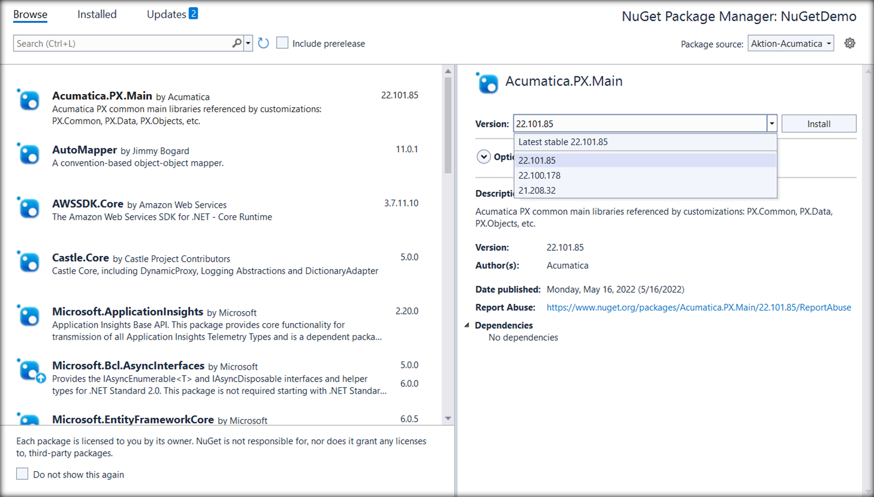Switch to the Browse tab
This screenshot has width=874, height=497.
point(30,14)
